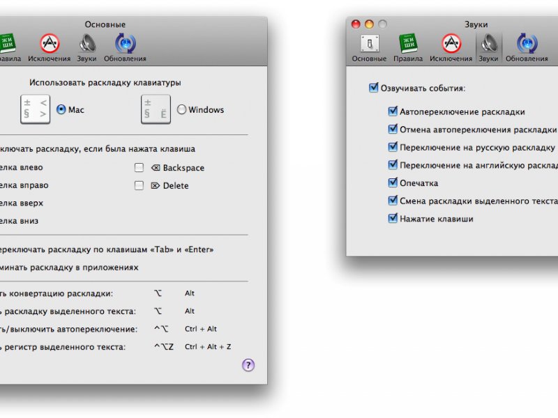Image resolution: width=558 pixels, height=418 pixels.
Task: Toggle Смена раскладки выделенного текста
Action: (x=393, y=201)
